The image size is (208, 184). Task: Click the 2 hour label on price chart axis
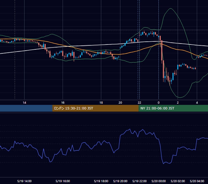pyautogui.click(x=178, y=103)
